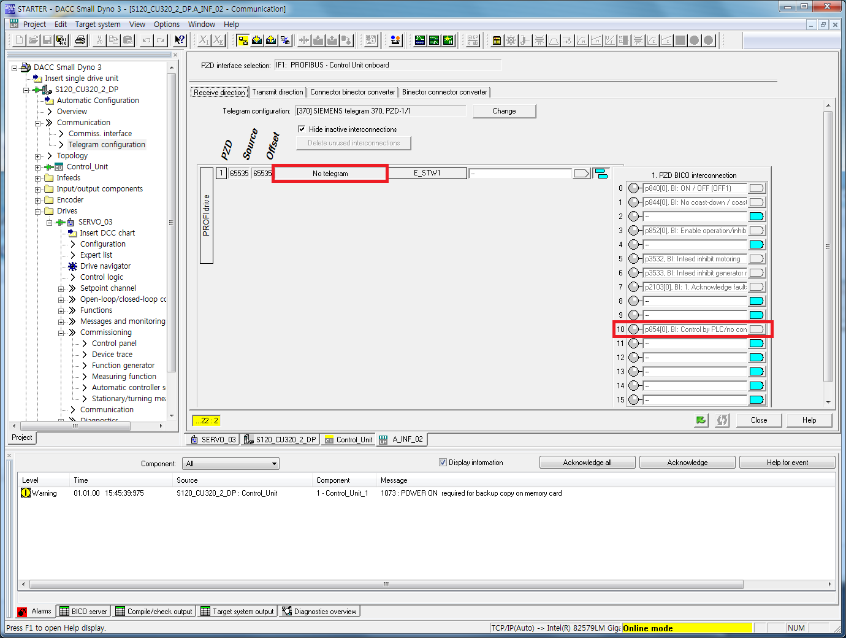The height and width of the screenshot is (638, 846).
Task: Click the Open project toolbar icon
Action: [x=33, y=40]
